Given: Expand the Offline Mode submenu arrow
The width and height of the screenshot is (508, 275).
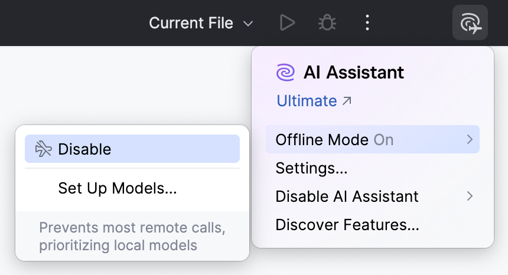Looking at the screenshot, I should [470, 139].
